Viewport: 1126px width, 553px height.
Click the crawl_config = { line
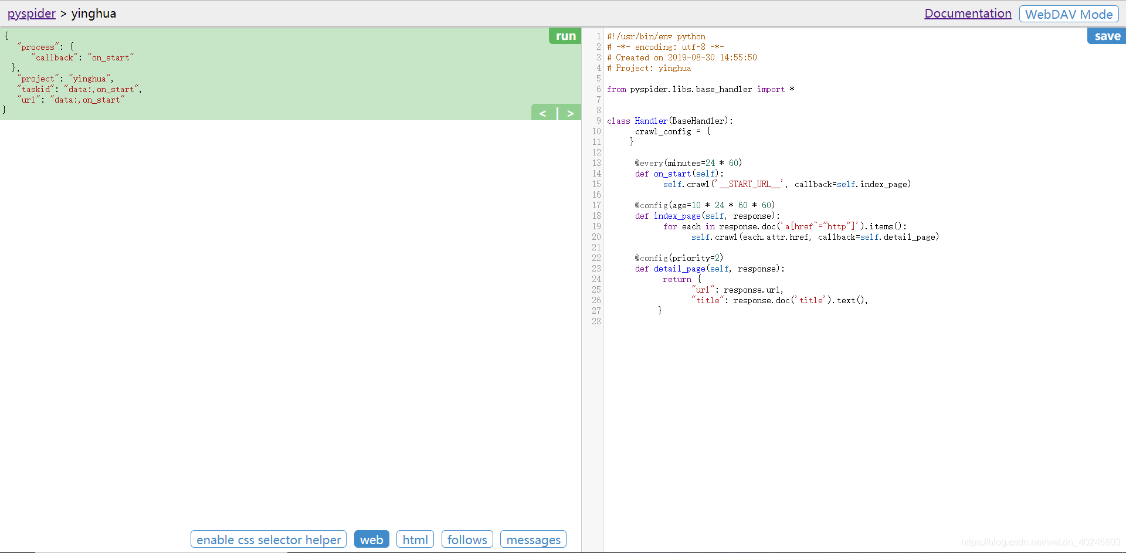point(673,131)
